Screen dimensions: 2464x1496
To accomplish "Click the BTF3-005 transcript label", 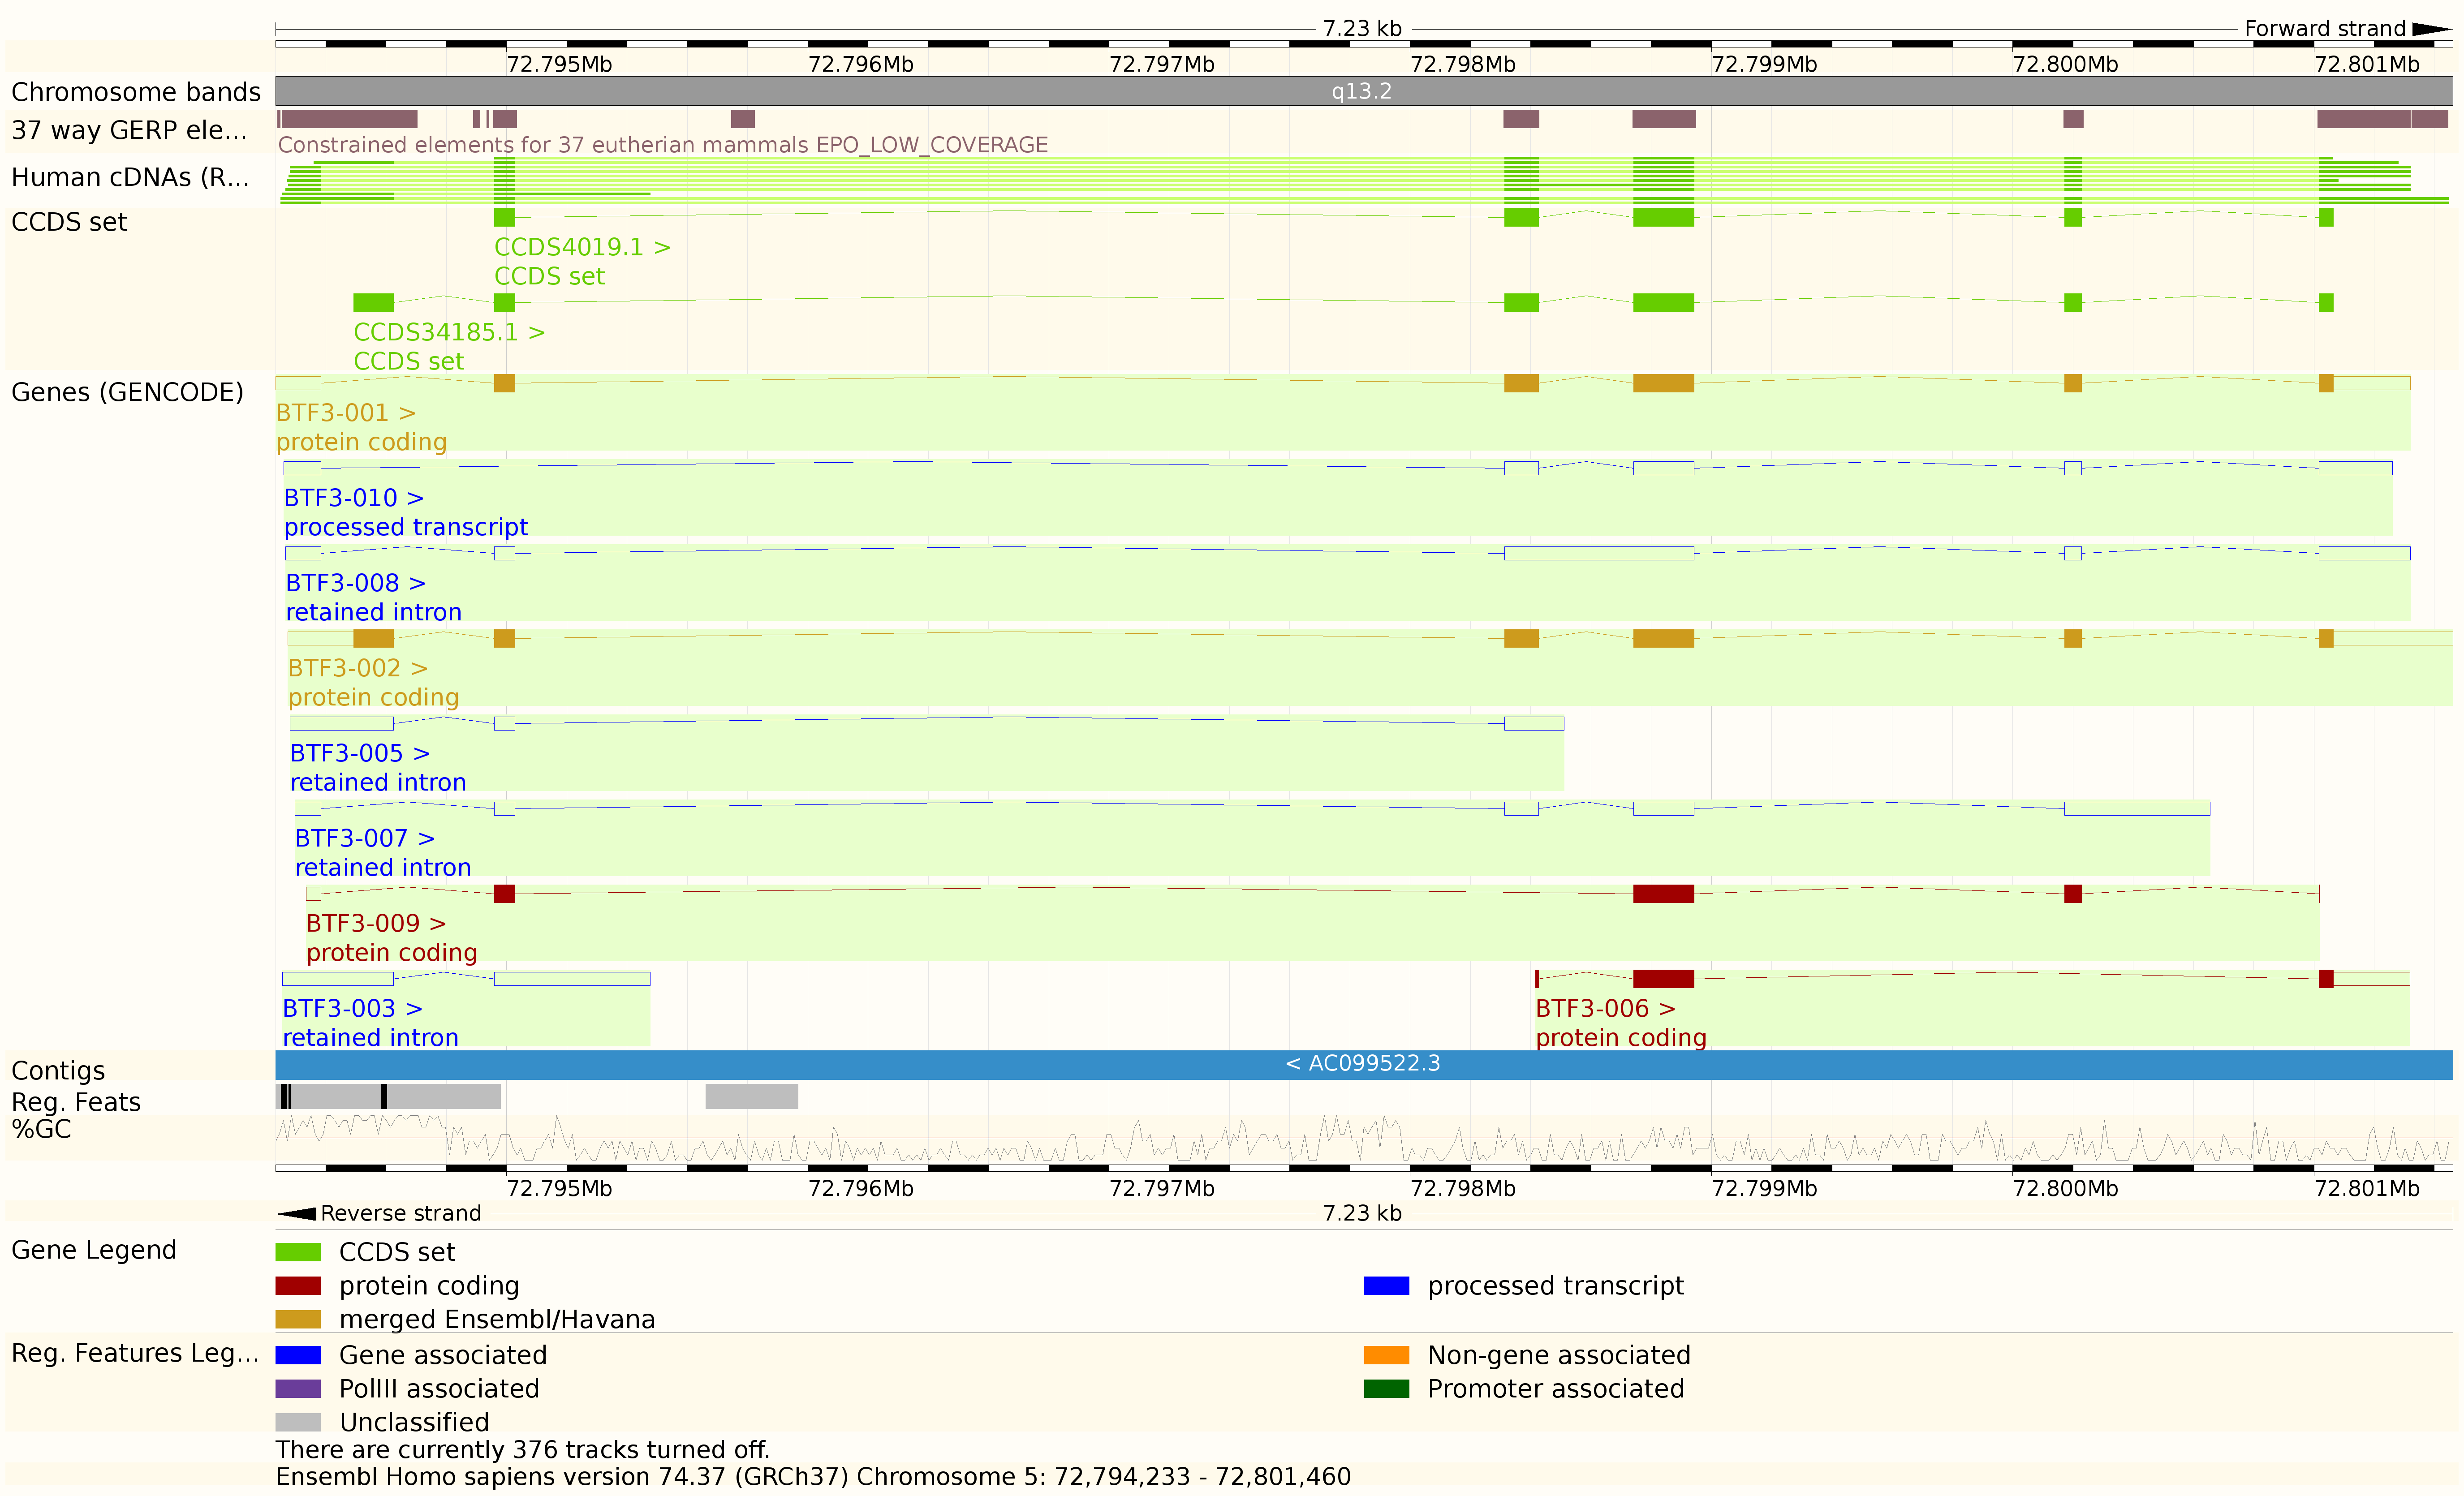I will (x=360, y=753).
